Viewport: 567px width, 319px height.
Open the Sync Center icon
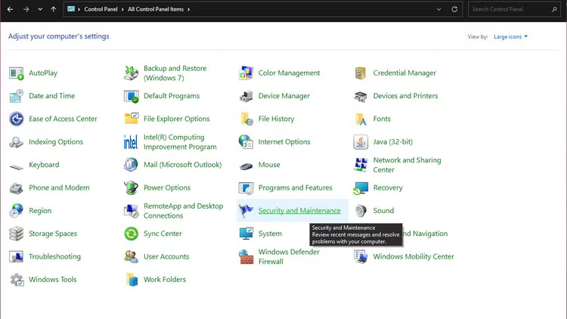[x=132, y=234]
